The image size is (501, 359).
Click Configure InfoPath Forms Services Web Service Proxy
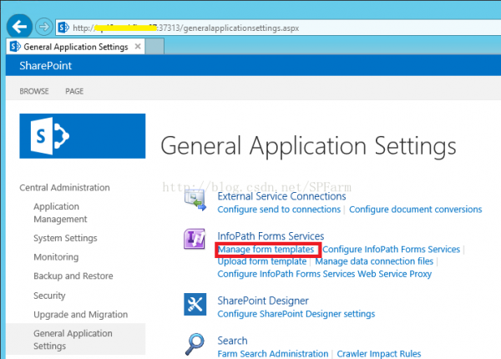coord(324,274)
